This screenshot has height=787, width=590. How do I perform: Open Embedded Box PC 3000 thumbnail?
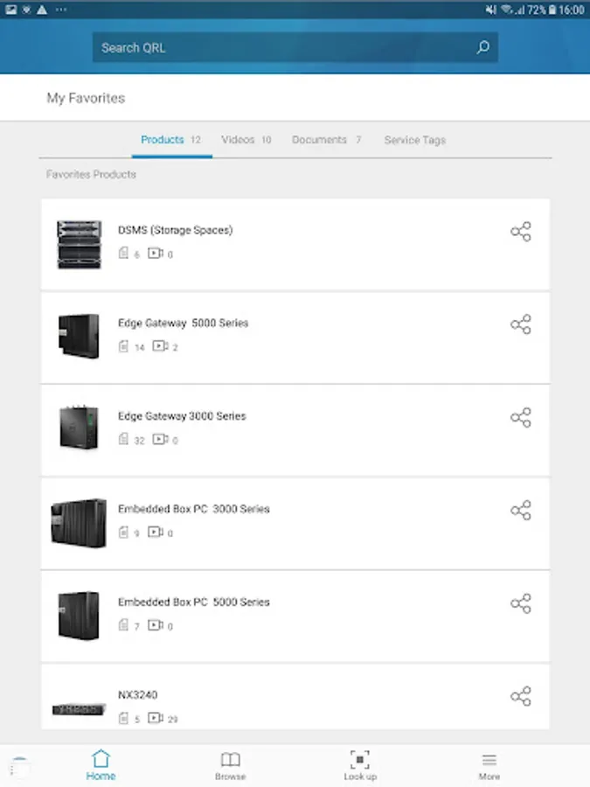pyautogui.click(x=79, y=523)
